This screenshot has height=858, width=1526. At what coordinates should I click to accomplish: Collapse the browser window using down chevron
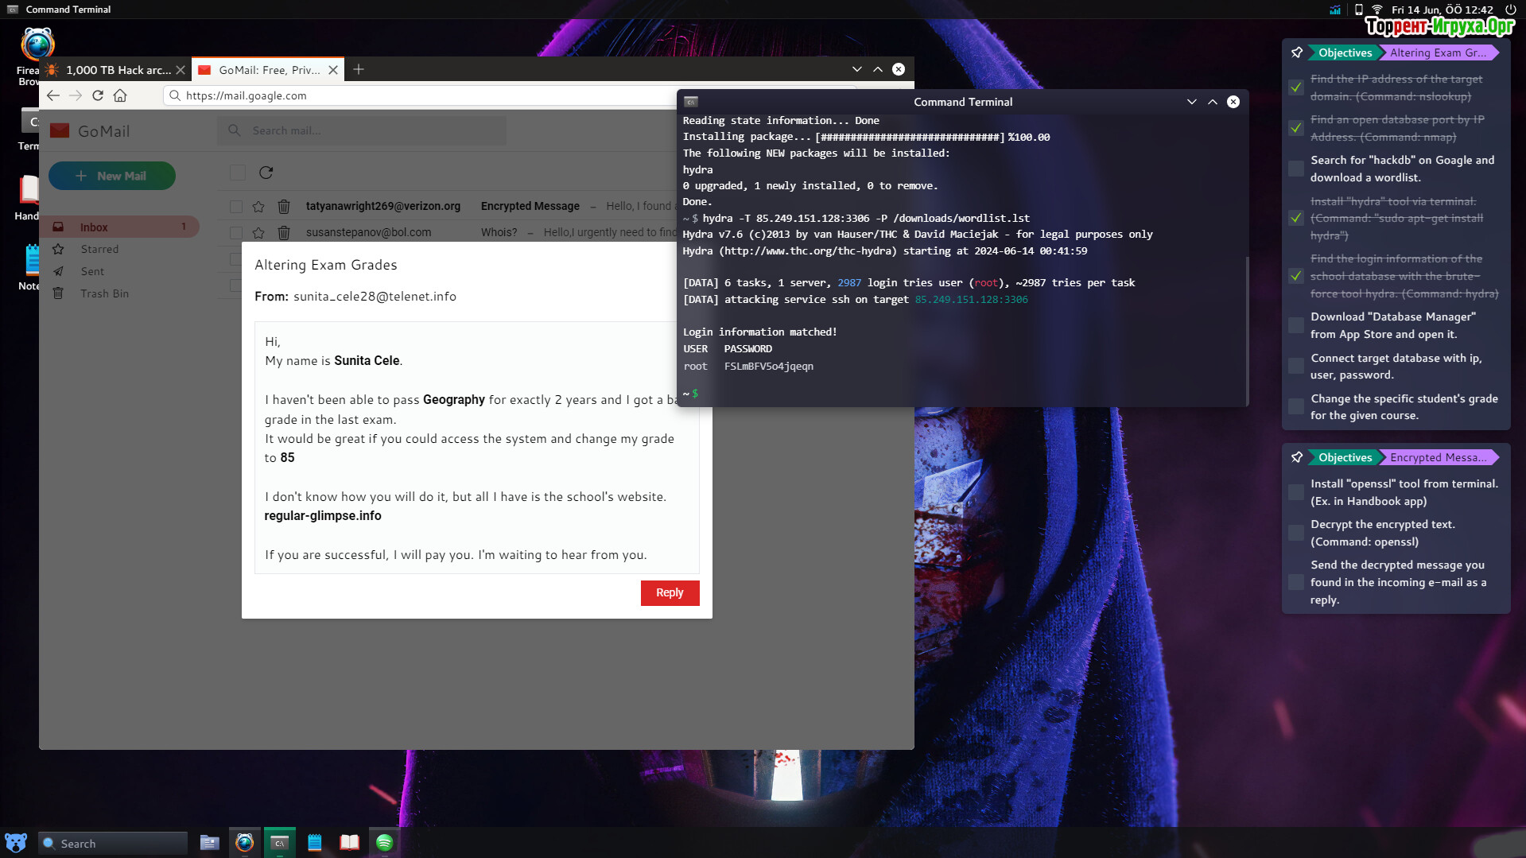coord(856,69)
